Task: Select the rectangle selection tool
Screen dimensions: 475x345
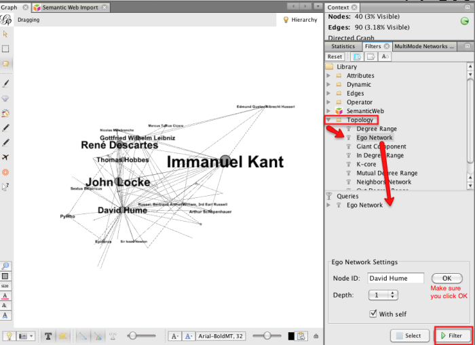Action: click(5, 49)
